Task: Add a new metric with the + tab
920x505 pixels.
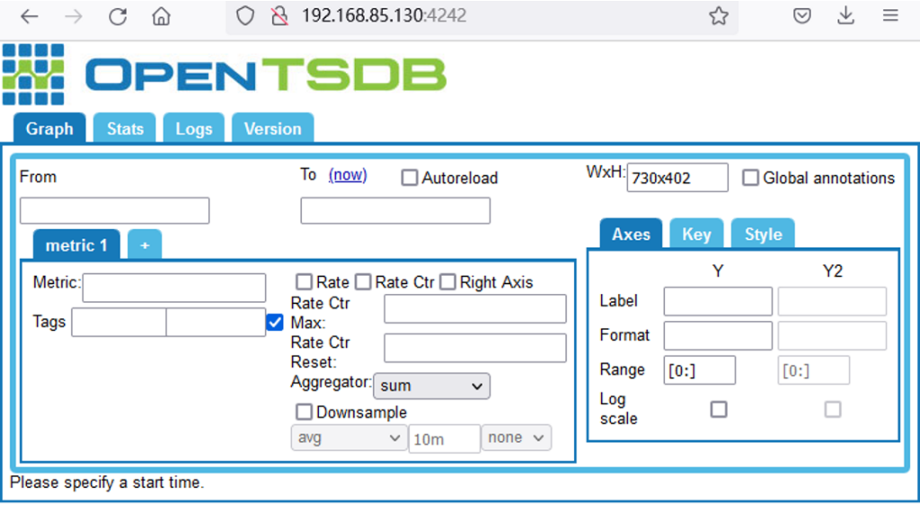Action: point(145,245)
